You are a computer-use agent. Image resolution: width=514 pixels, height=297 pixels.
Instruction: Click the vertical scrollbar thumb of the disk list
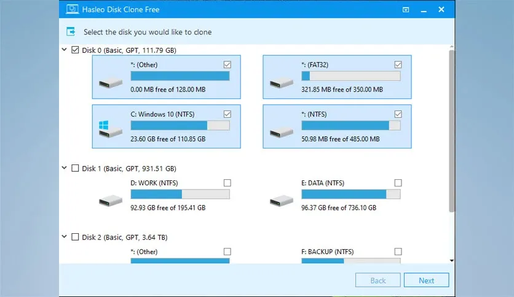[x=451, y=131]
